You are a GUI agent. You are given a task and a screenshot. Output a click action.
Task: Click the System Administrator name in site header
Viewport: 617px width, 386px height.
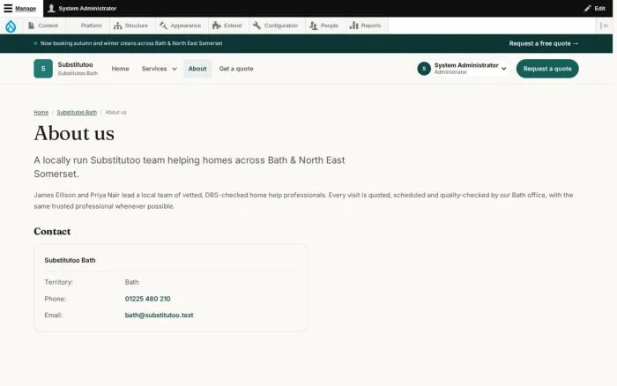(x=466, y=65)
